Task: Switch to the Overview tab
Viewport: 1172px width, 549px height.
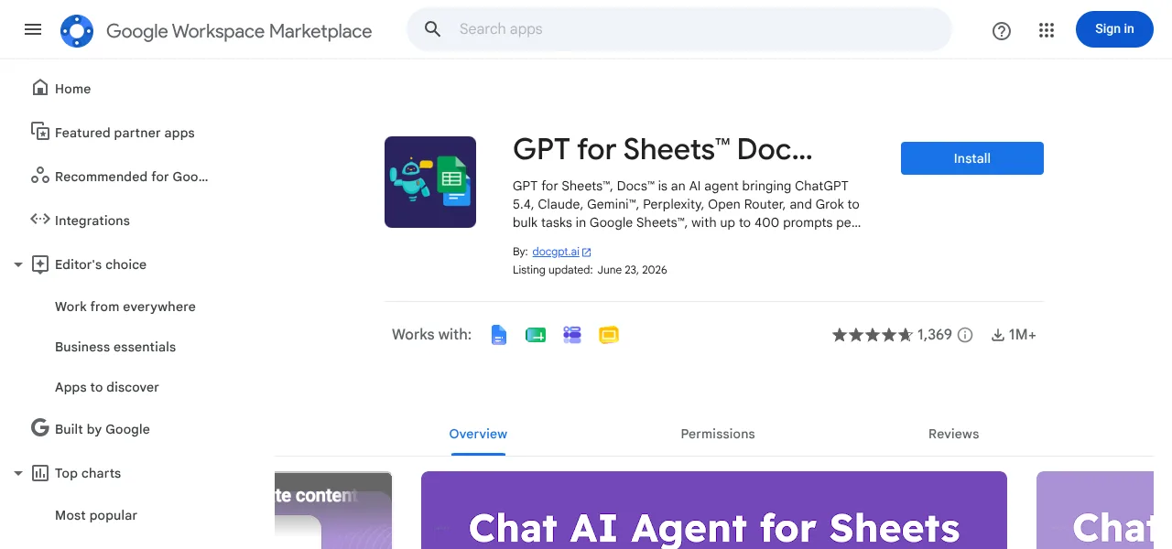Action: point(478,434)
